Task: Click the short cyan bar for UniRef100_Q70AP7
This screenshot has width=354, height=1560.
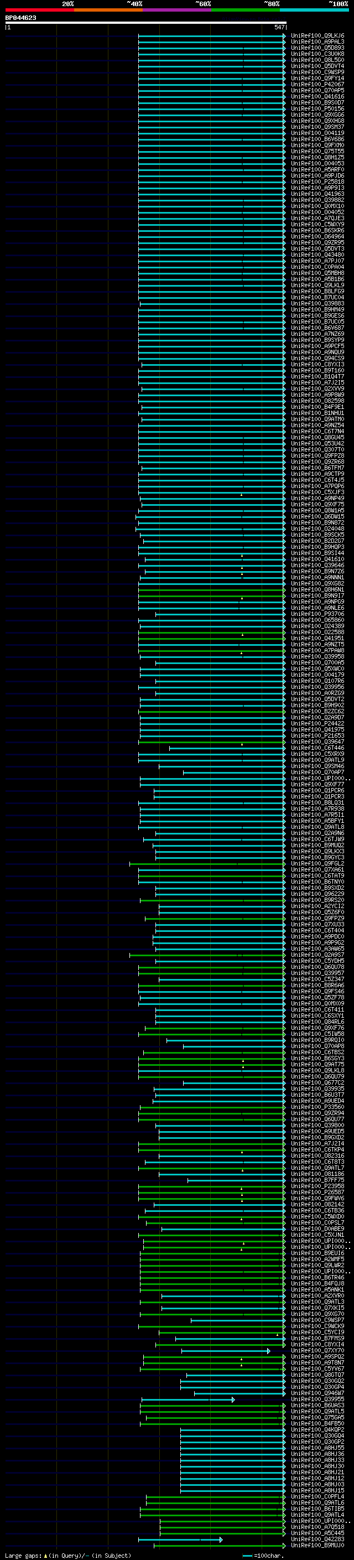Action: pyautogui.click(x=234, y=772)
